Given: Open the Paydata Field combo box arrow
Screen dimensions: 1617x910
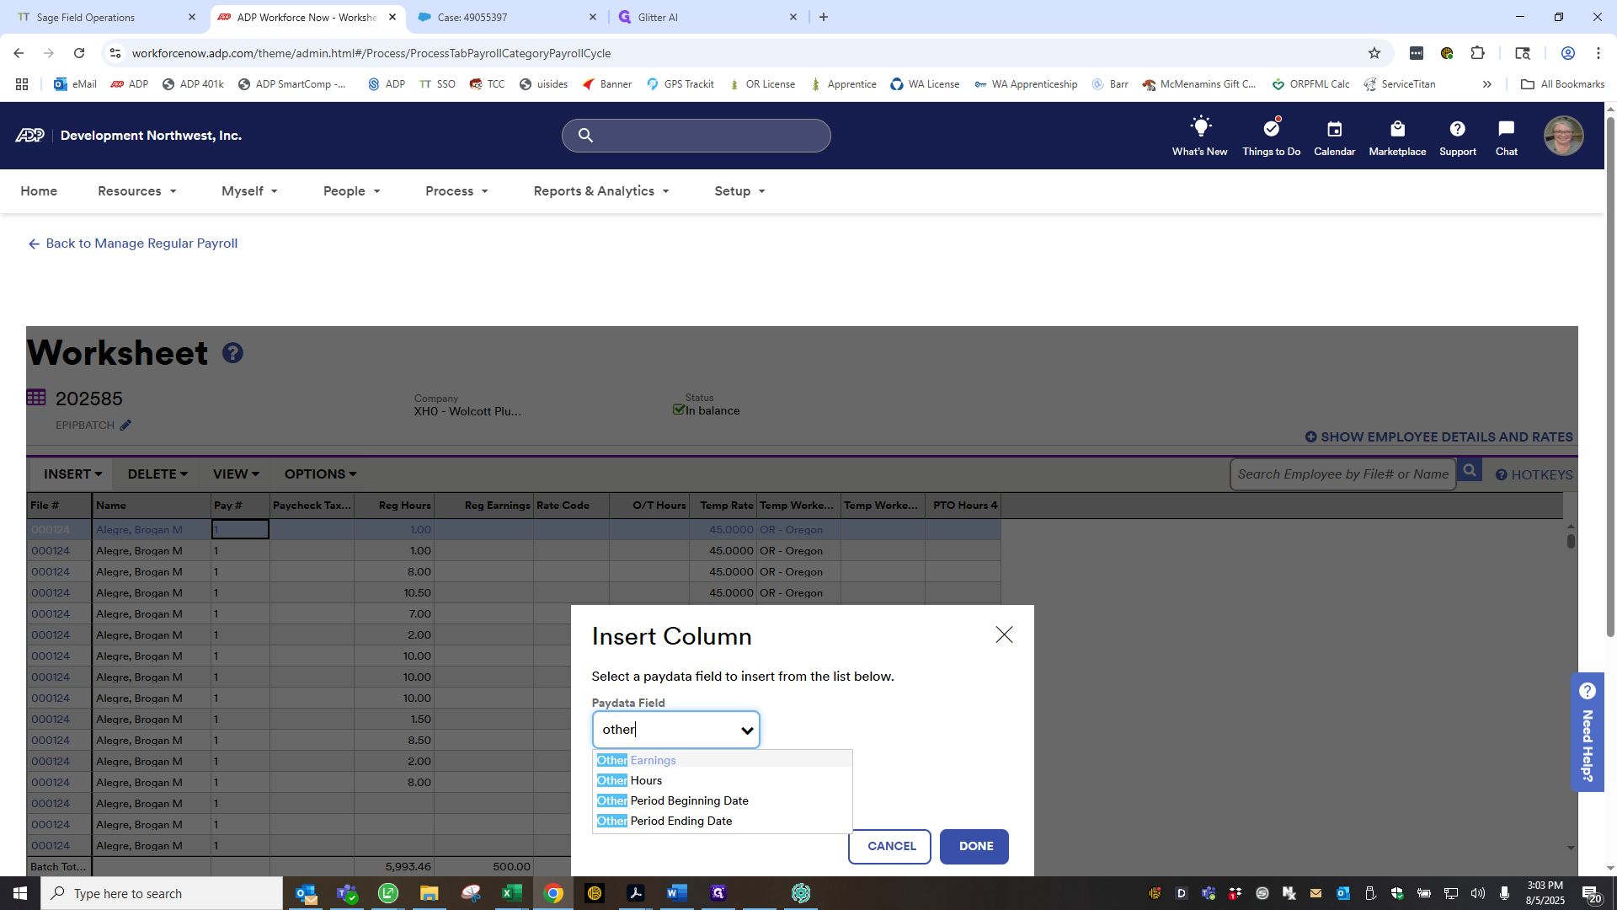Looking at the screenshot, I should point(747,731).
